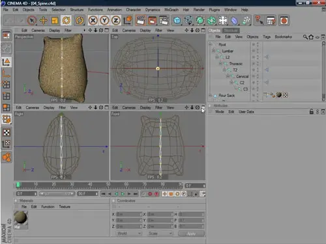Toggle visibility dots for Lumbar

pos(258,51)
